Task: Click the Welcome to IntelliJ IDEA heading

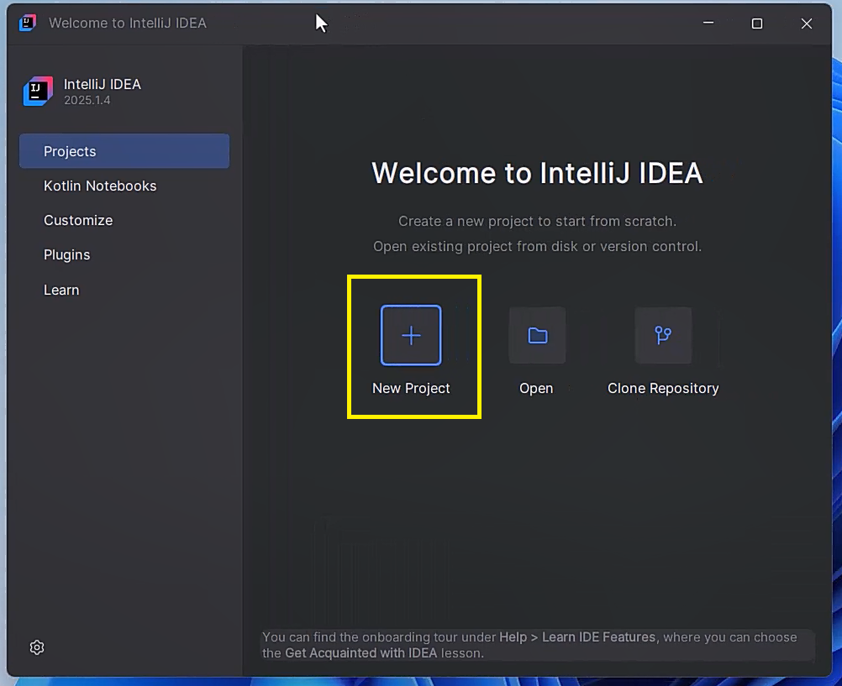Action: click(x=537, y=173)
